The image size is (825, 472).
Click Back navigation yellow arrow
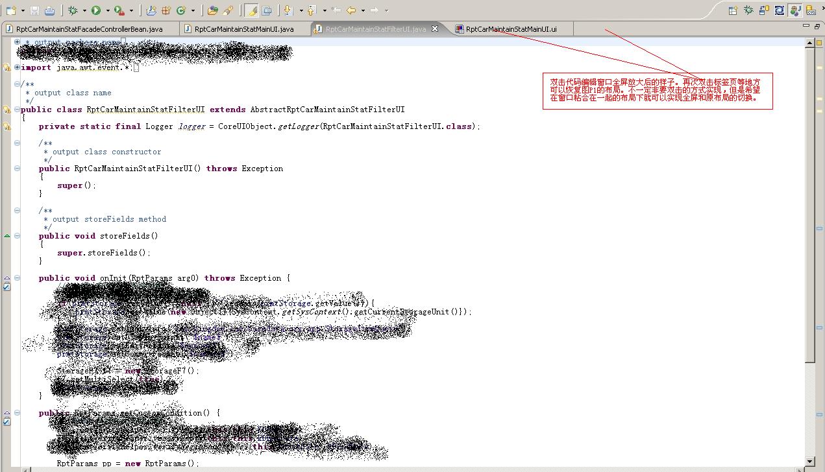[x=351, y=10]
